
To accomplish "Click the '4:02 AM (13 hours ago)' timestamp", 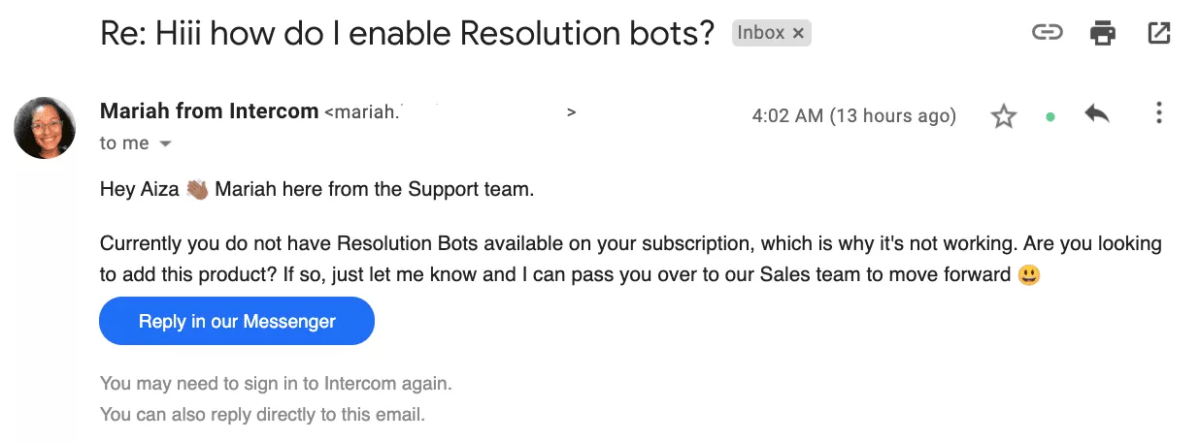I will point(853,116).
